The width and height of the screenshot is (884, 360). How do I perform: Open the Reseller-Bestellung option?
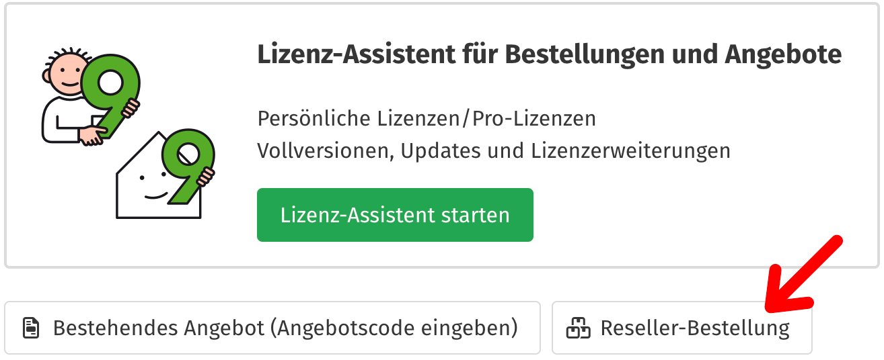coord(682,328)
